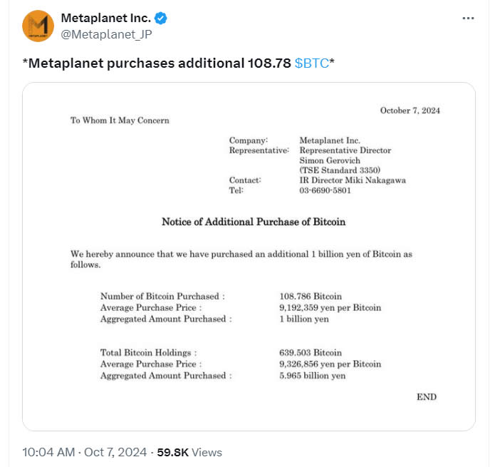Click the 'Total Bitcoin Holdings' label
This screenshot has width=500, height=467.
(x=148, y=352)
